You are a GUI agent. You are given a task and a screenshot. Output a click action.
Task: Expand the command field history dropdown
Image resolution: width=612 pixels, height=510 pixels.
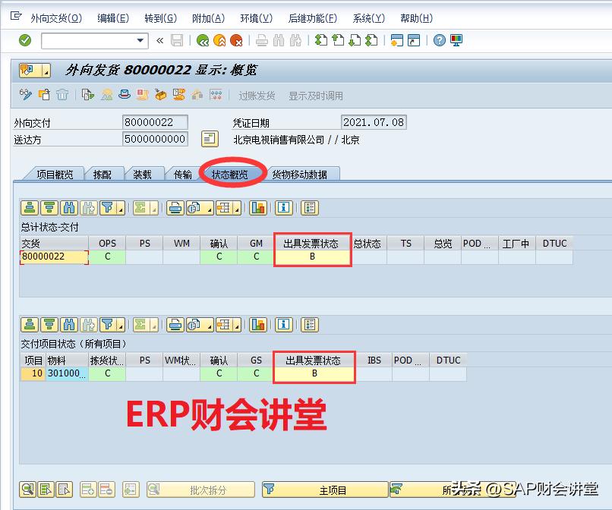pyautogui.click(x=140, y=40)
